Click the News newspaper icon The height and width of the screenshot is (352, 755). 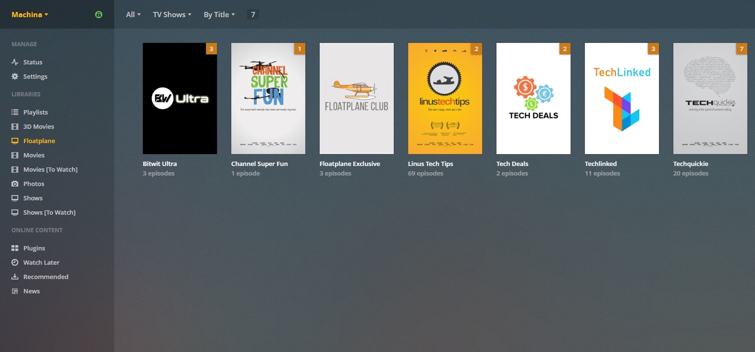(15, 291)
